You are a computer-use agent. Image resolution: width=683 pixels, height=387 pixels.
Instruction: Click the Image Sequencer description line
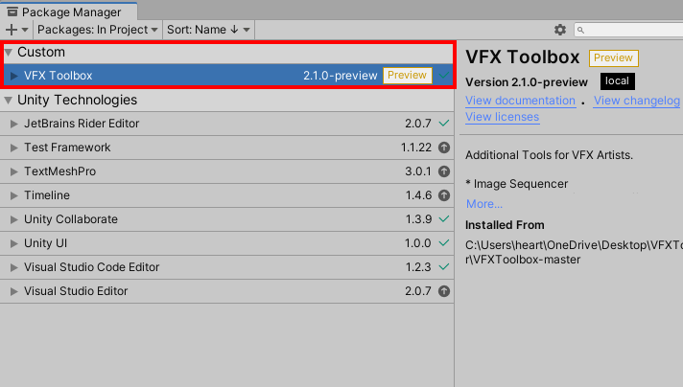coord(517,184)
